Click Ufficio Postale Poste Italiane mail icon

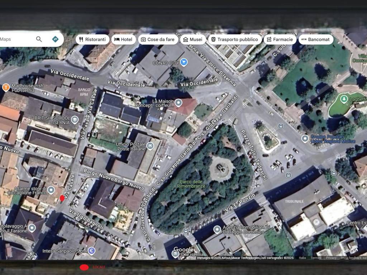pos(150,146)
